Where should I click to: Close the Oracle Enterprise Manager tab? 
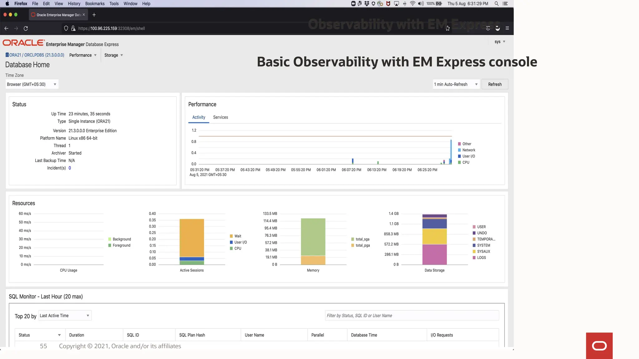(x=84, y=15)
